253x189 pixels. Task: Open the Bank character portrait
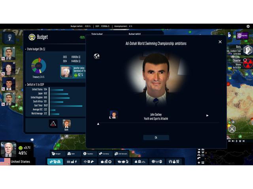[66, 124]
